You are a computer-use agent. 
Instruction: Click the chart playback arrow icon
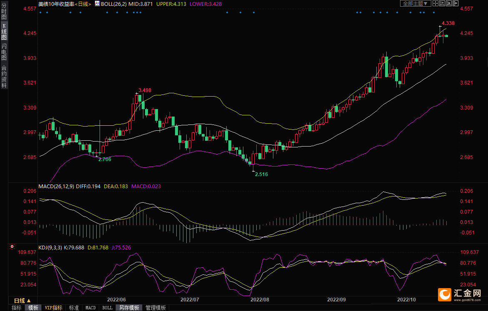point(449,3)
